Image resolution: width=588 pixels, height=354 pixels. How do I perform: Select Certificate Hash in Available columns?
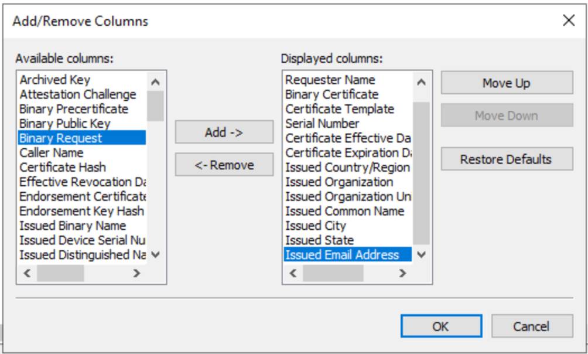(63, 168)
